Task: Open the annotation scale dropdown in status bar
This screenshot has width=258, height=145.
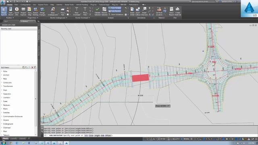Action: click(175, 139)
